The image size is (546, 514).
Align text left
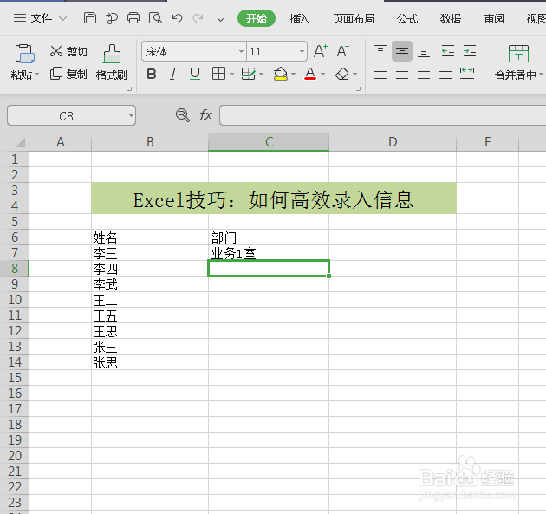click(380, 74)
